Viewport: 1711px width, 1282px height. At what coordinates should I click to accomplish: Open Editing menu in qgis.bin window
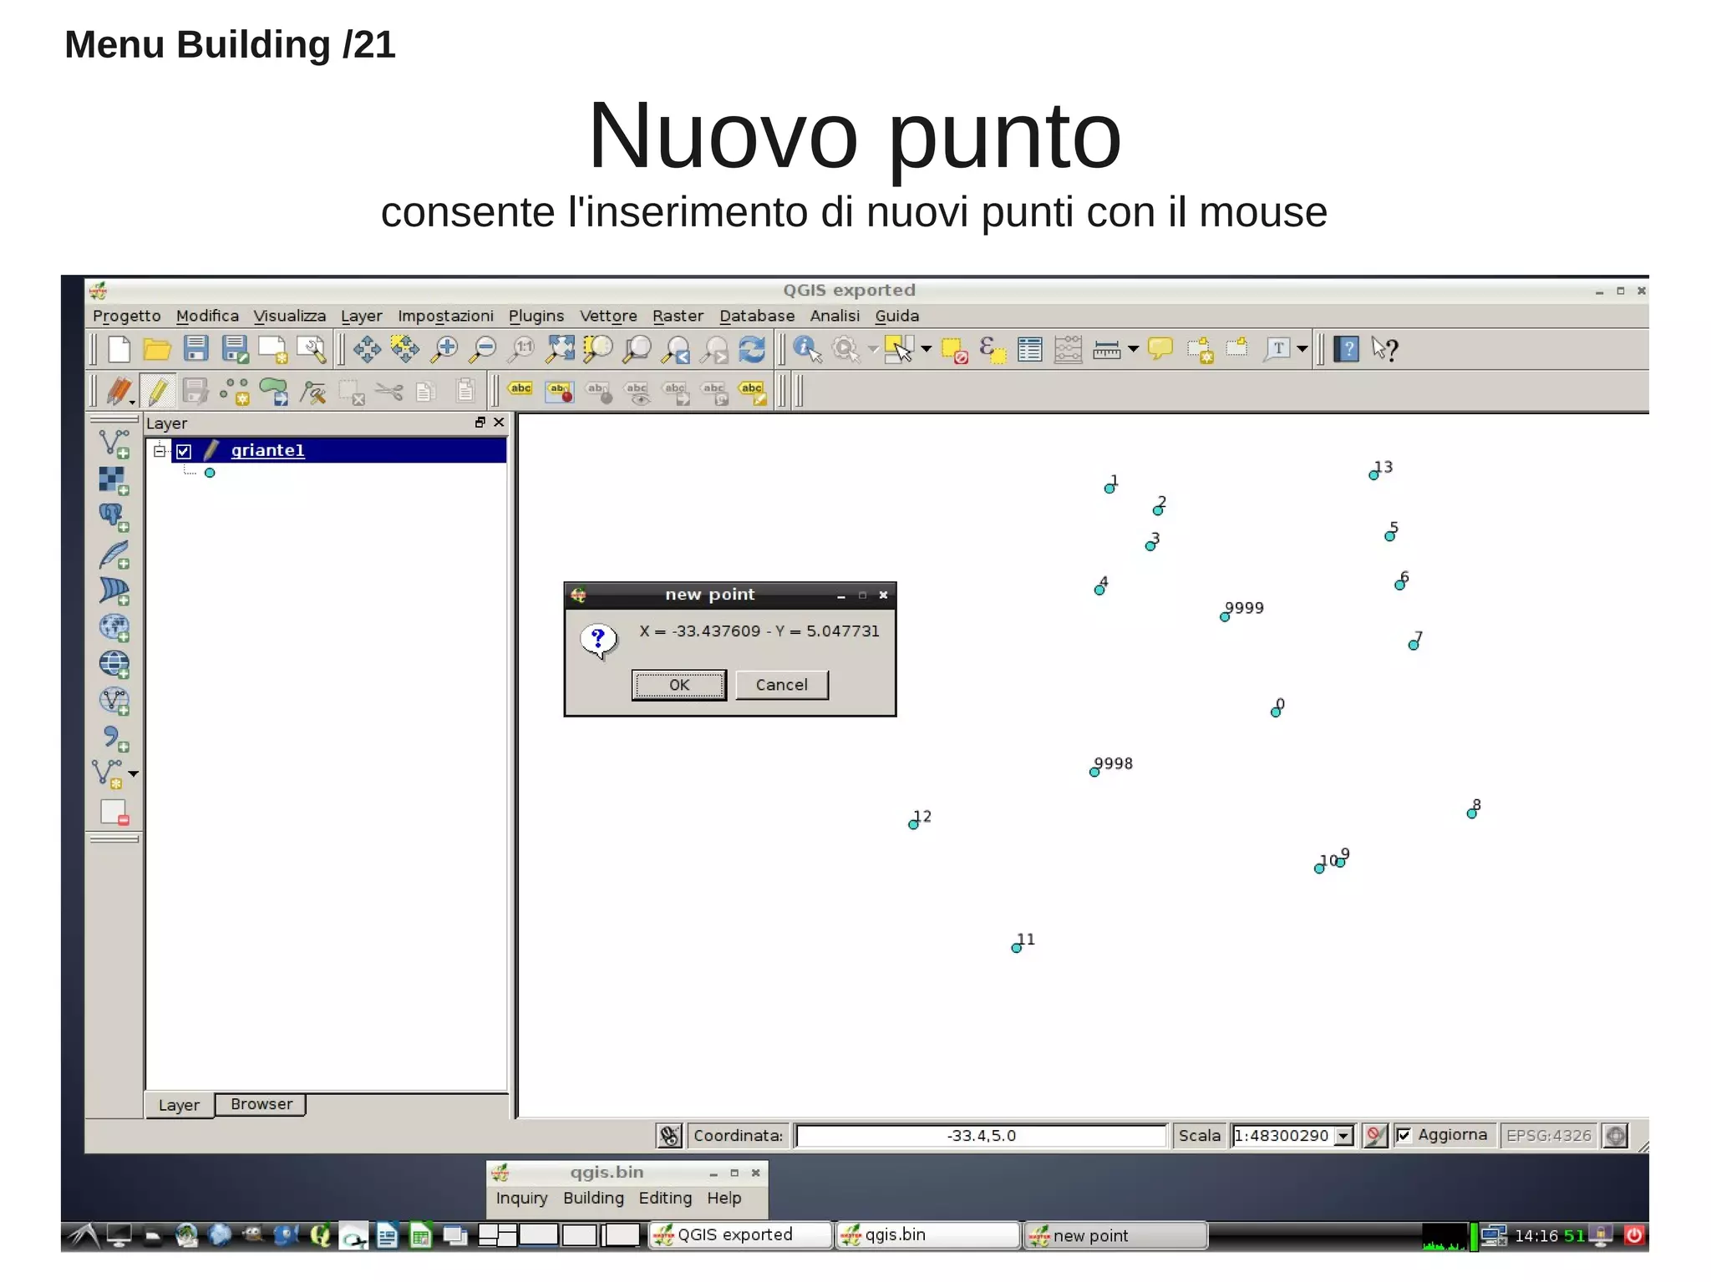coord(665,1198)
